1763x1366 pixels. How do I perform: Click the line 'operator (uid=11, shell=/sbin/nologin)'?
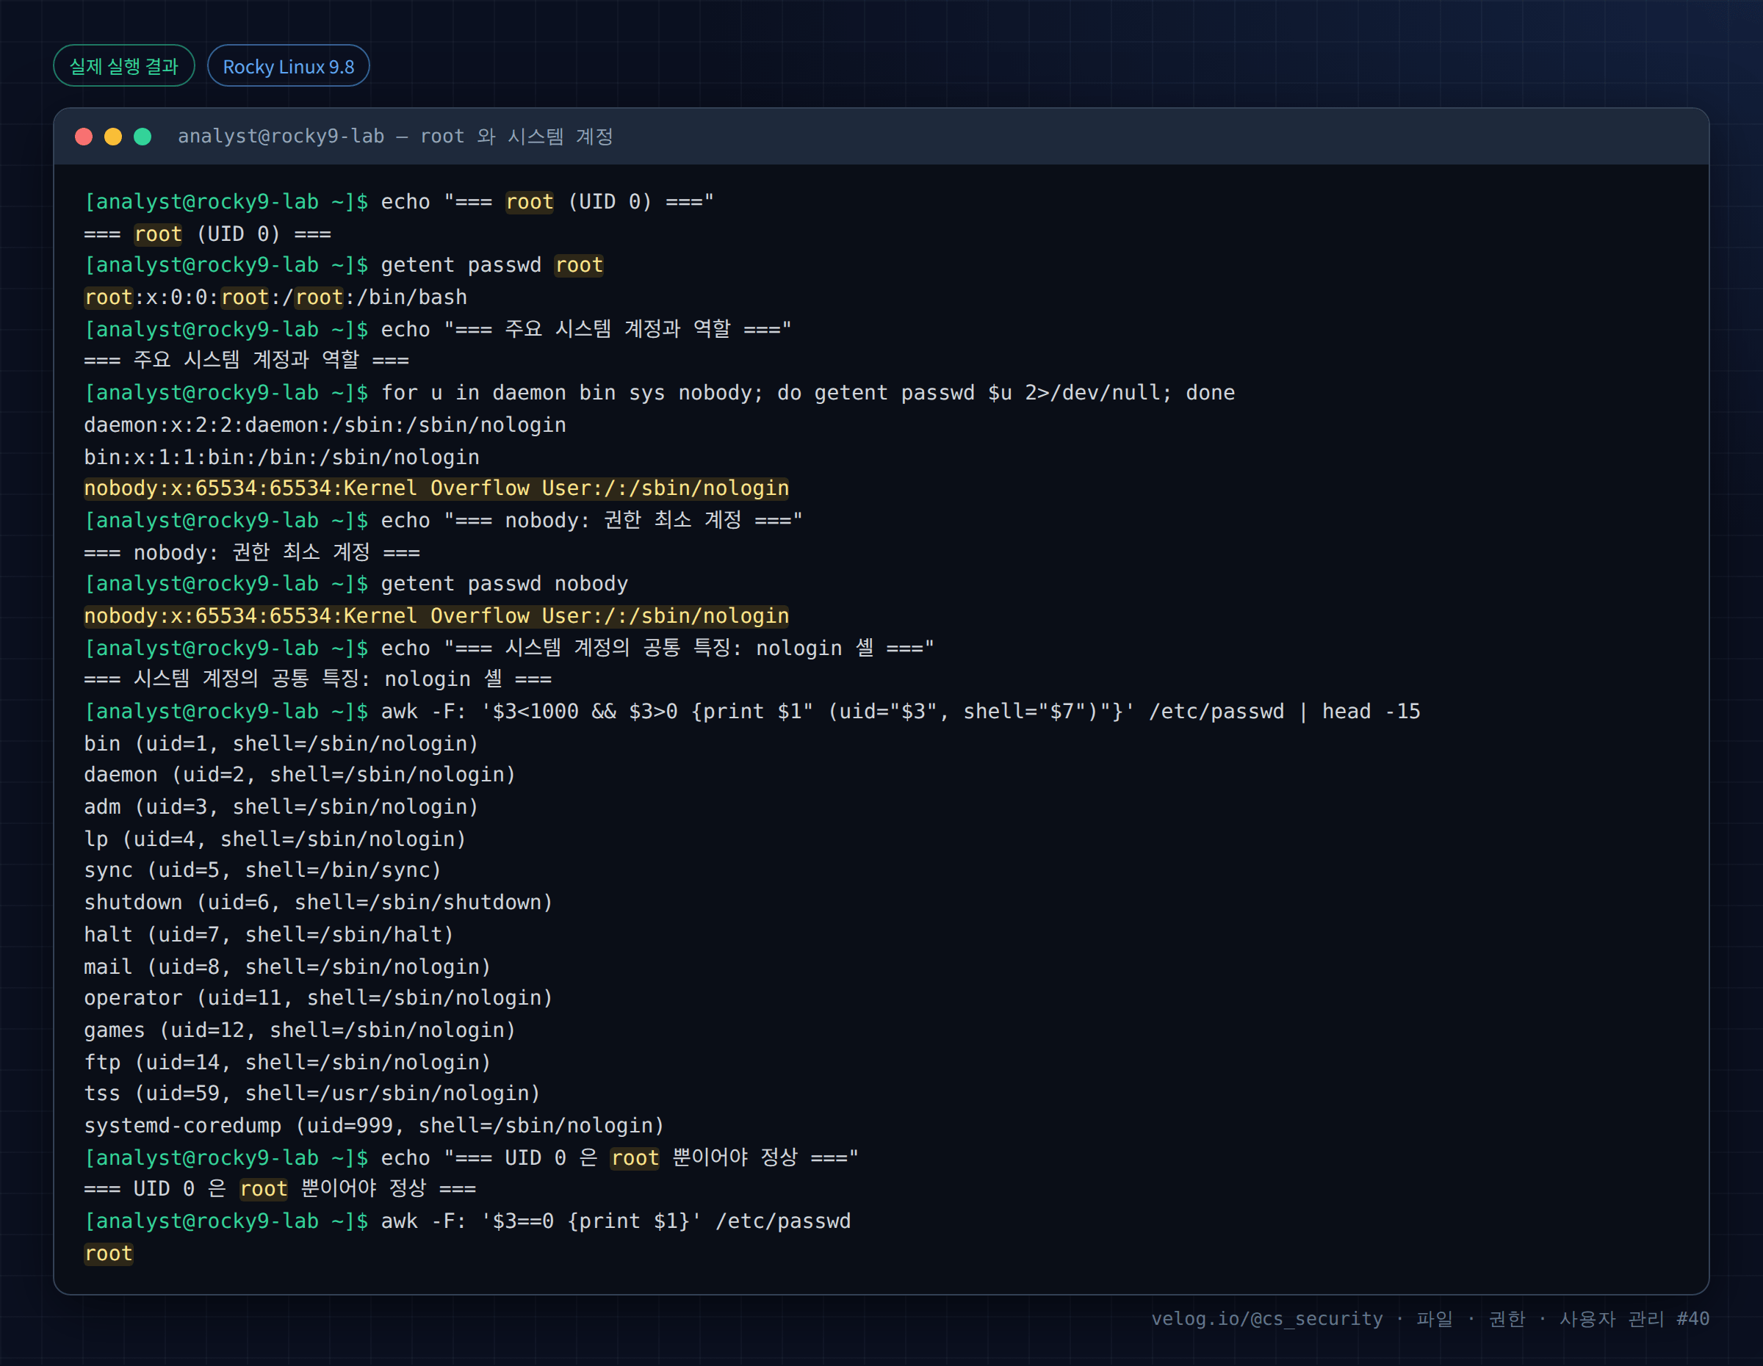pyautogui.click(x=318, y=998)
